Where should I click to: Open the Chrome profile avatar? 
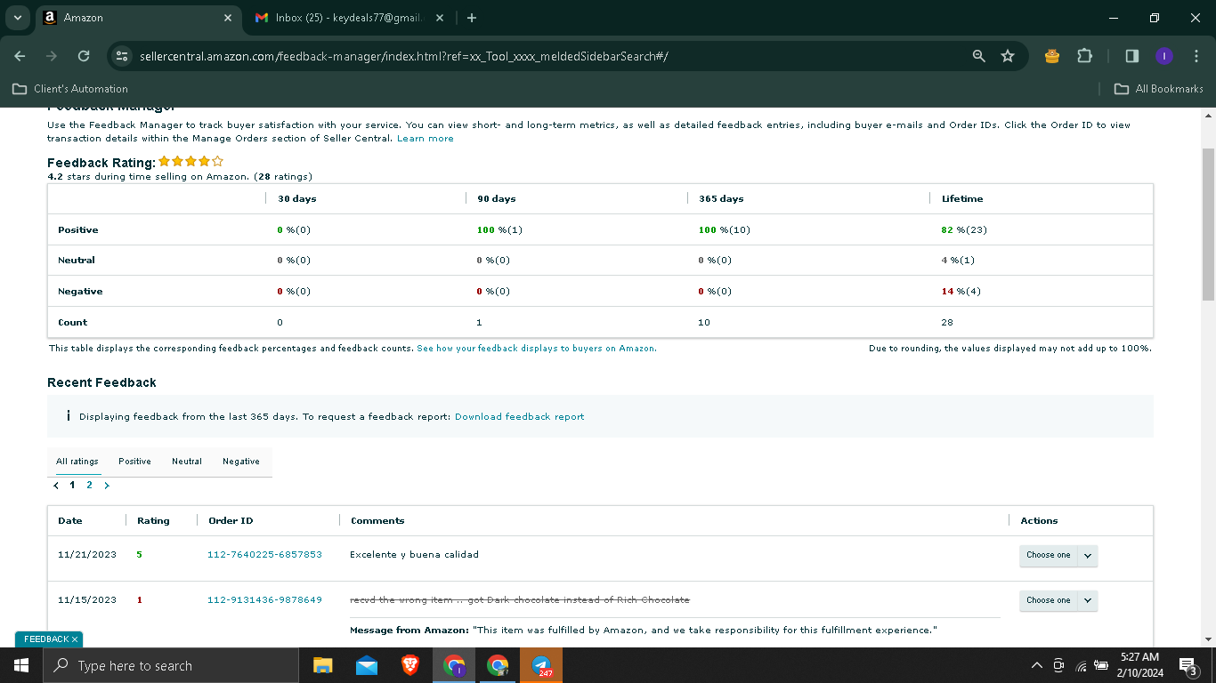[x=1163, y=56]
